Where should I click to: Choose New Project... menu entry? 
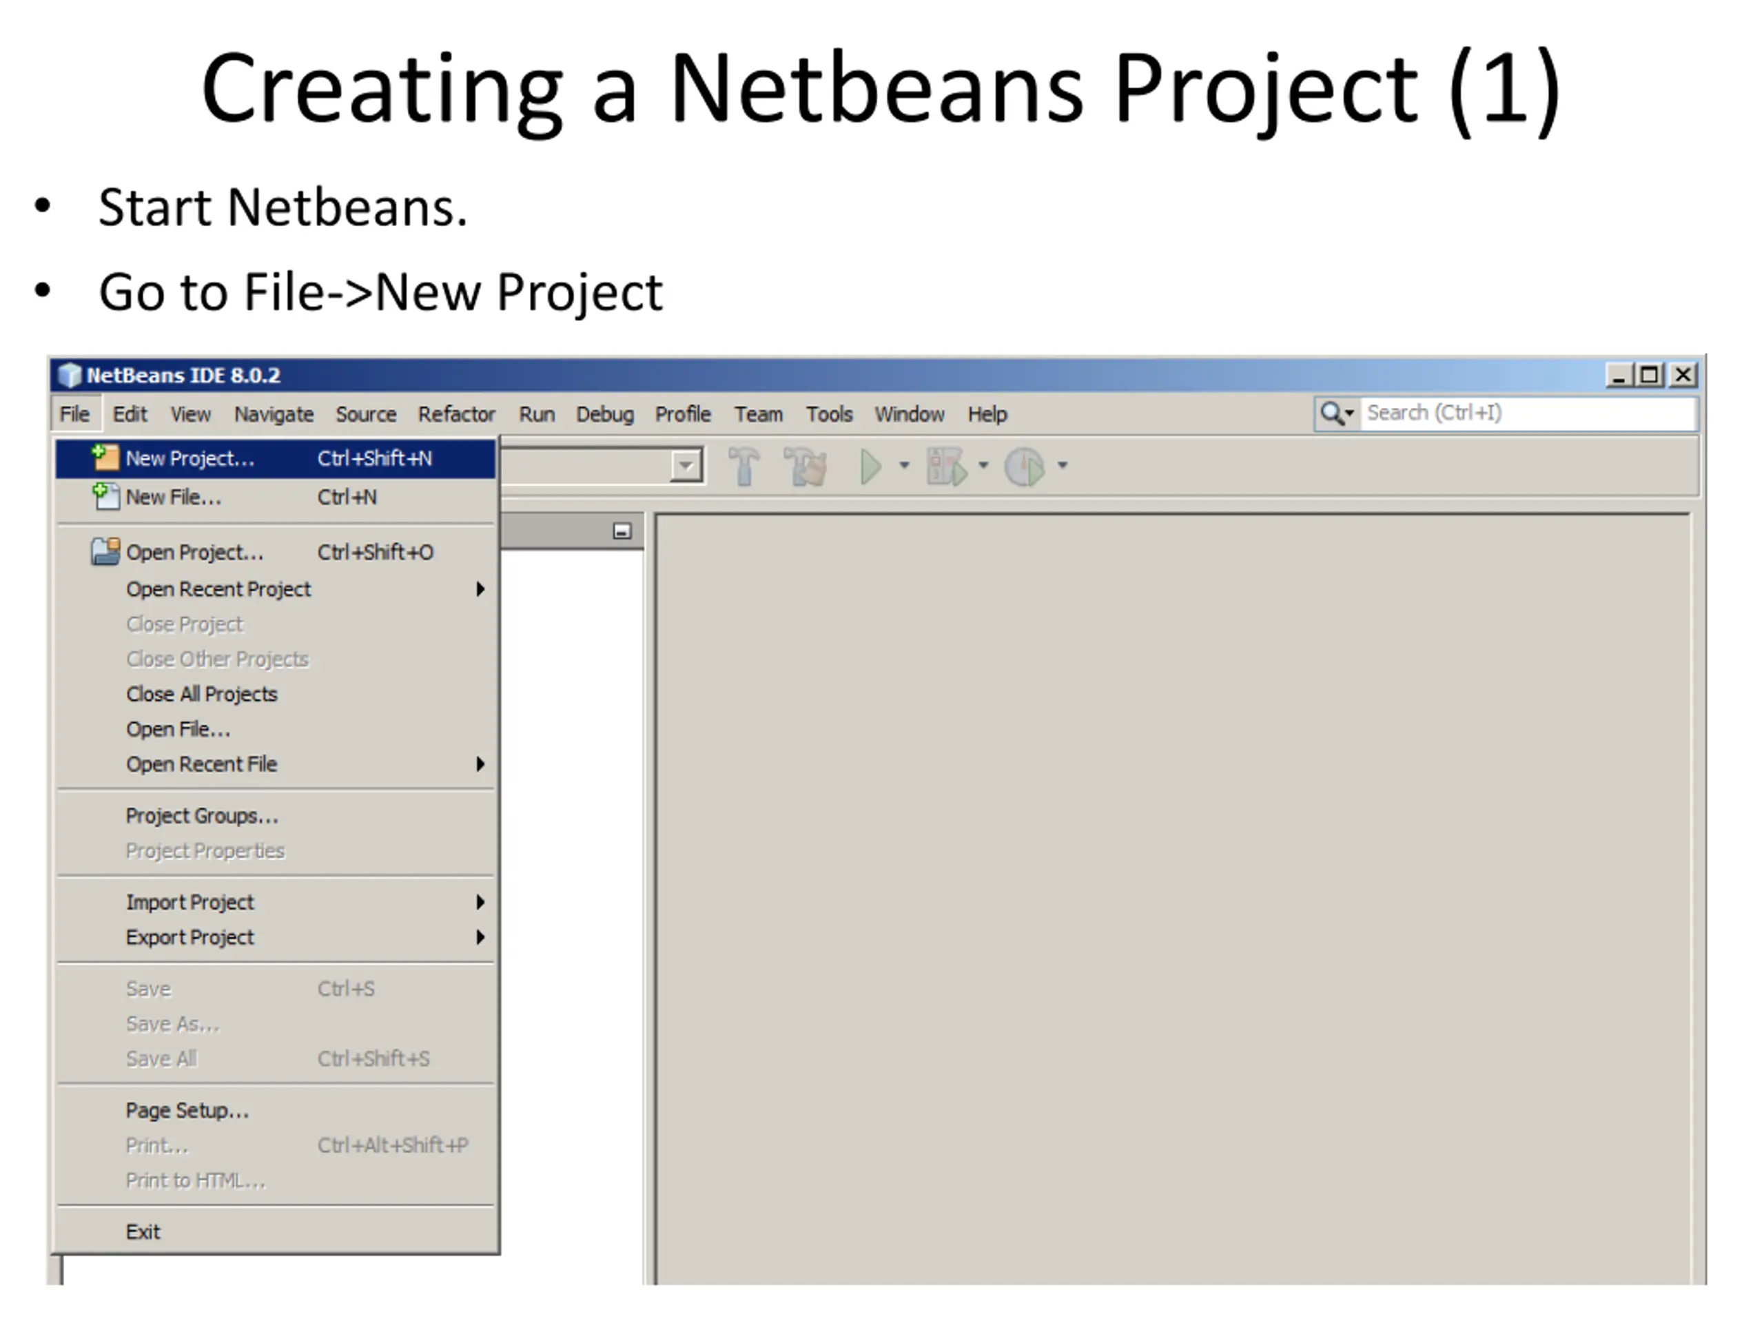276,458
